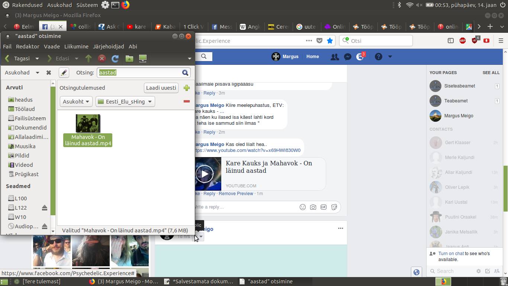Viewport: 508px width, 286px height.
Task: Close the Asukohad side pane
Action: click(49, 73)
